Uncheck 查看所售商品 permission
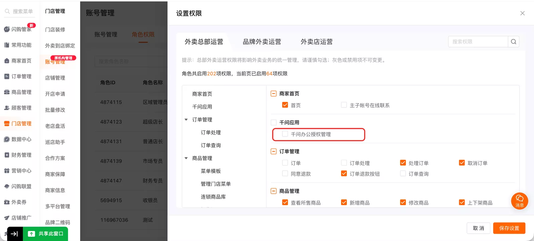534x241 pixels. pyautogui.click(x=285, y=202)
